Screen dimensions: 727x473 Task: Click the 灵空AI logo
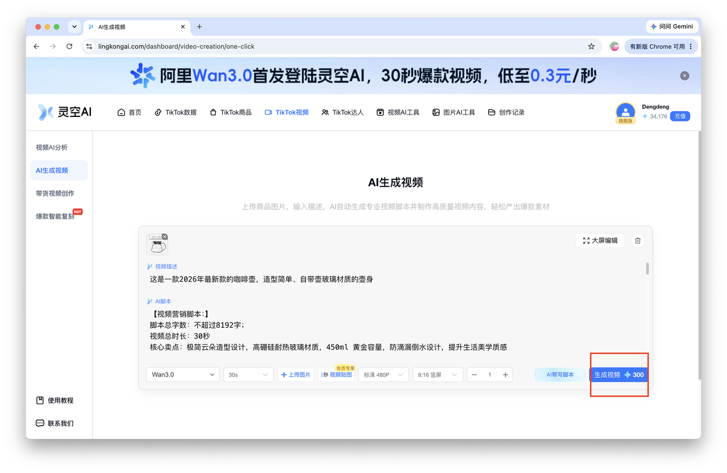click(x=65, y=112)
